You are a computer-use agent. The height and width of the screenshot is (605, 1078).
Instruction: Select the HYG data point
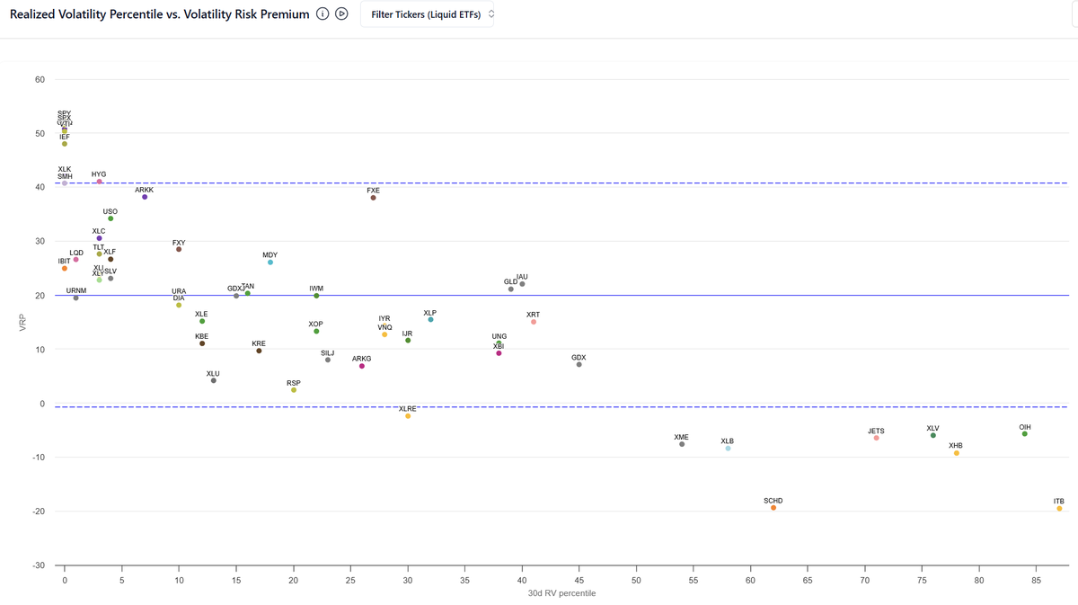(x=99, y=182)
